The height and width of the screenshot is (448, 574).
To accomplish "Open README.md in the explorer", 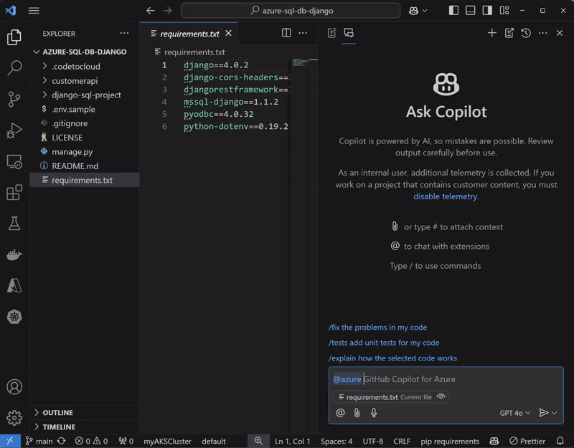I will click(85, 166).
